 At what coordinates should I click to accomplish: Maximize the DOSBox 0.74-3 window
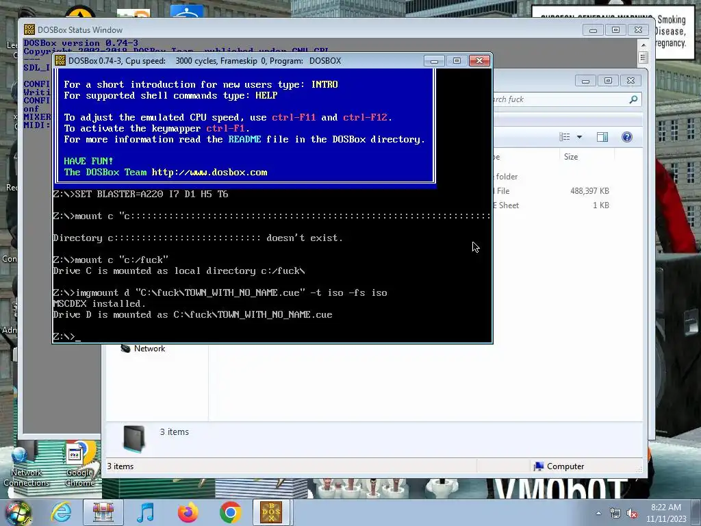tap(457, 60)
